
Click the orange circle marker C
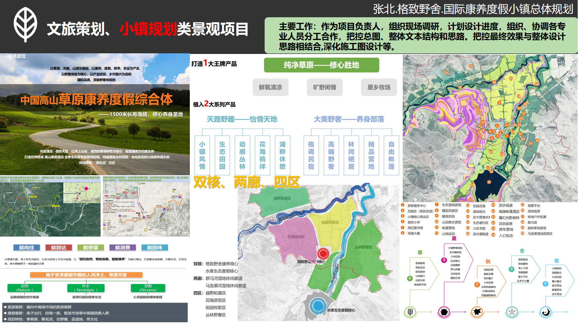tap(477, 284)
